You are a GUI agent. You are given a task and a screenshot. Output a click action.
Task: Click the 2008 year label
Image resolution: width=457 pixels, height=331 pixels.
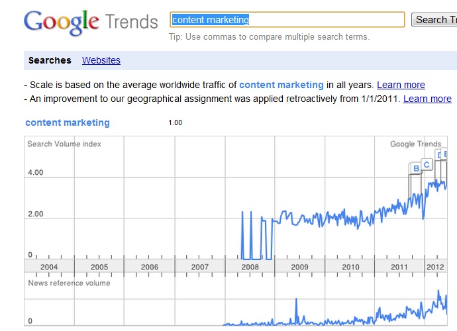tap(250, 267)
